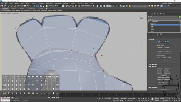This screenshot has width=181, height=102.
Task: Select the Multi preview selection radio
Action: coord(167,57)
